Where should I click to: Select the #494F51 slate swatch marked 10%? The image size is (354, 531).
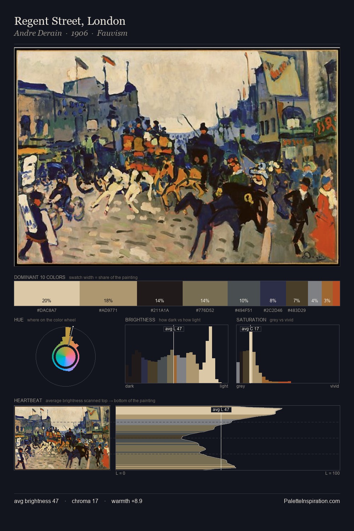244,293
